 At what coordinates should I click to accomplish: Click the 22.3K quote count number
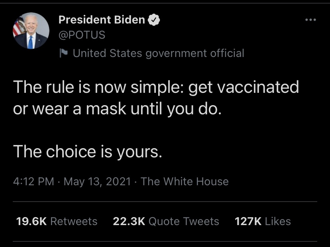[129, 222]
